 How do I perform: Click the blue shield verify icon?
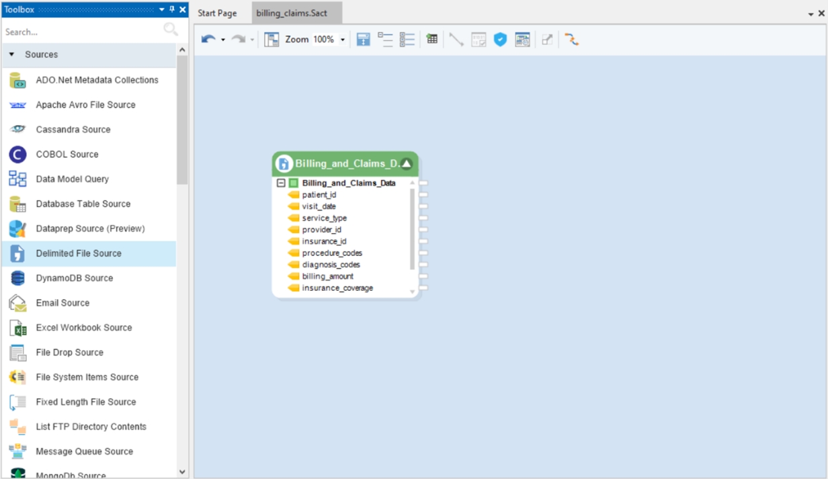pos(500,40)
